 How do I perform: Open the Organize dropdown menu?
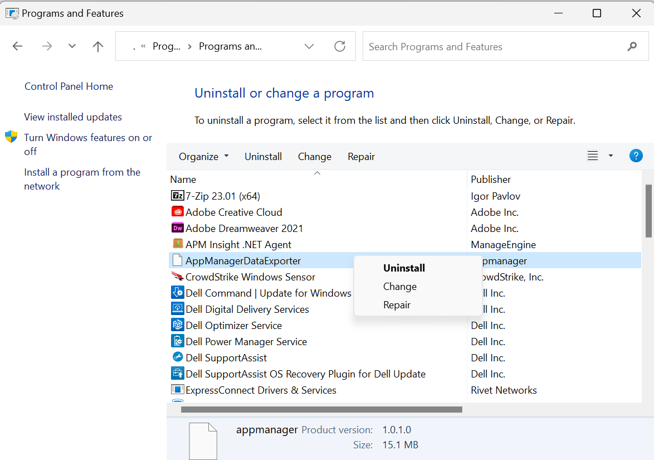point(203,157)
